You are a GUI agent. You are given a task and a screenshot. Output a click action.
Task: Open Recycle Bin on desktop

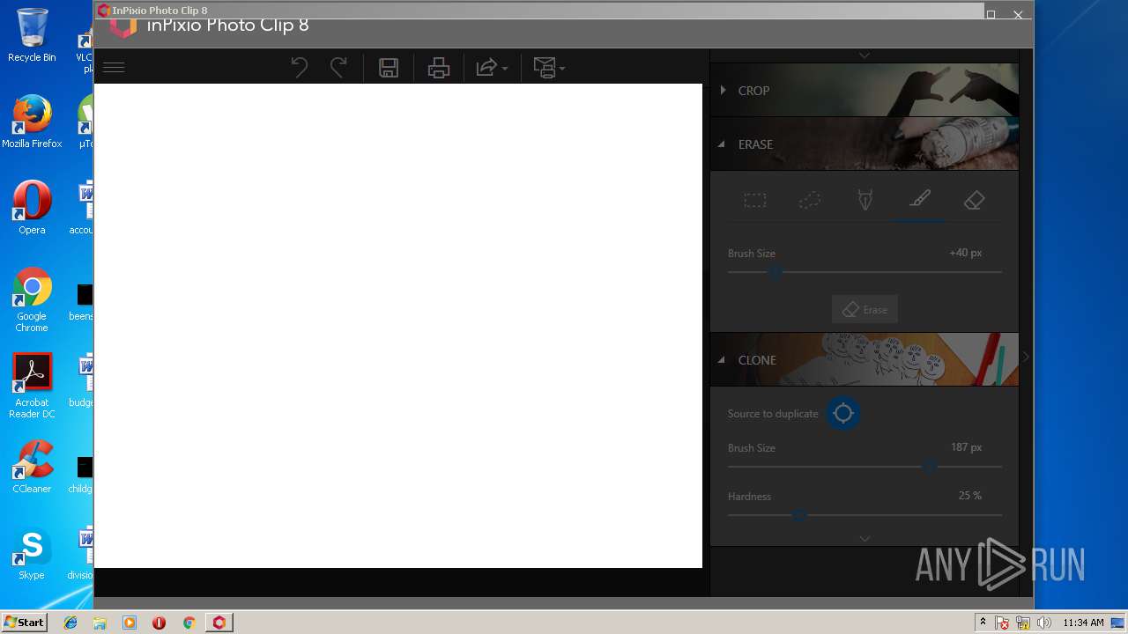32,35
